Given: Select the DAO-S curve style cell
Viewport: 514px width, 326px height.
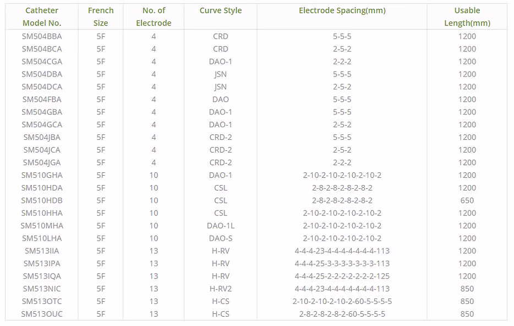Looking at the screenshot, I should [220, 238].
